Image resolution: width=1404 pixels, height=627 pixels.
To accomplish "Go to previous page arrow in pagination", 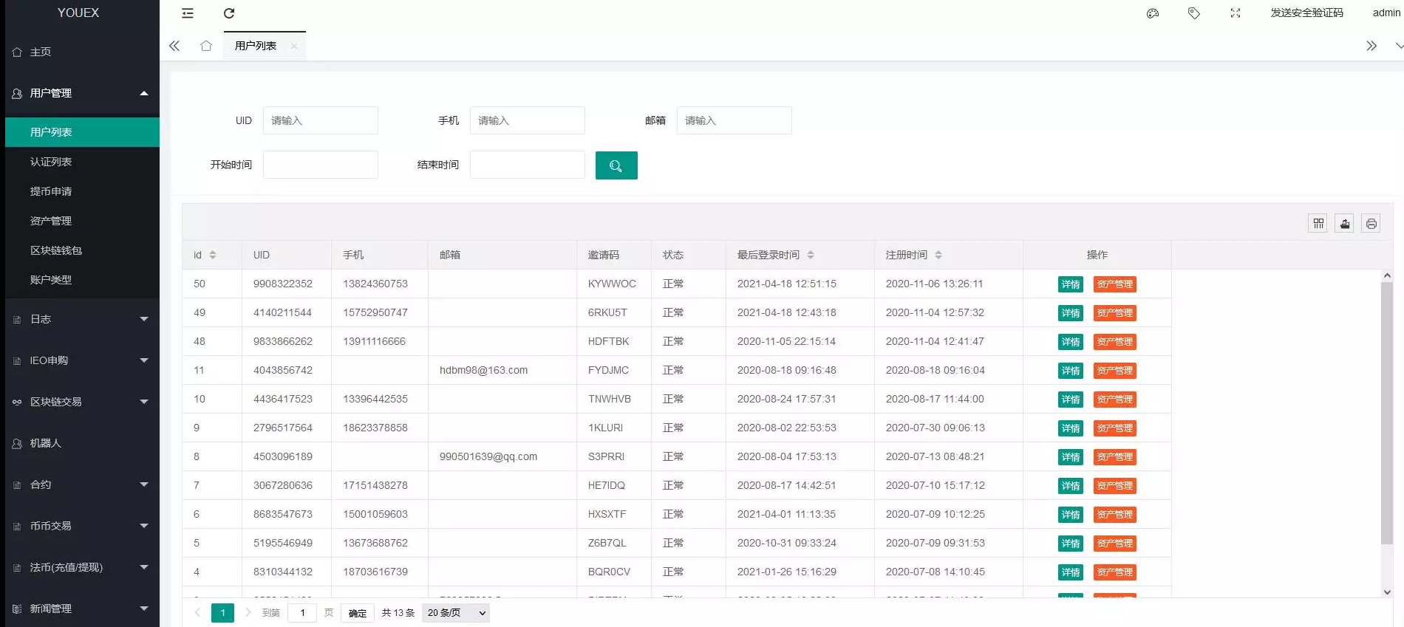I will tap(197, 612).
